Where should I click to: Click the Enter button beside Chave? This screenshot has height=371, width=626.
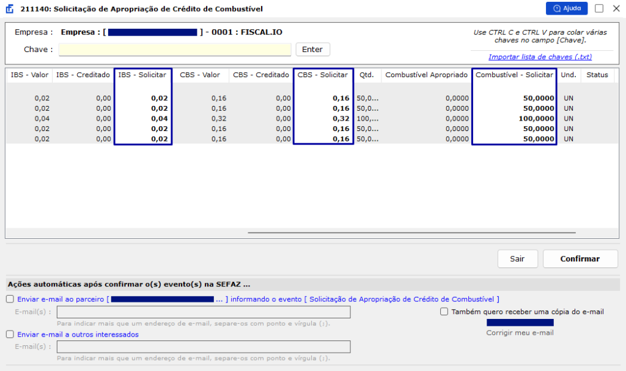[312, 50]
